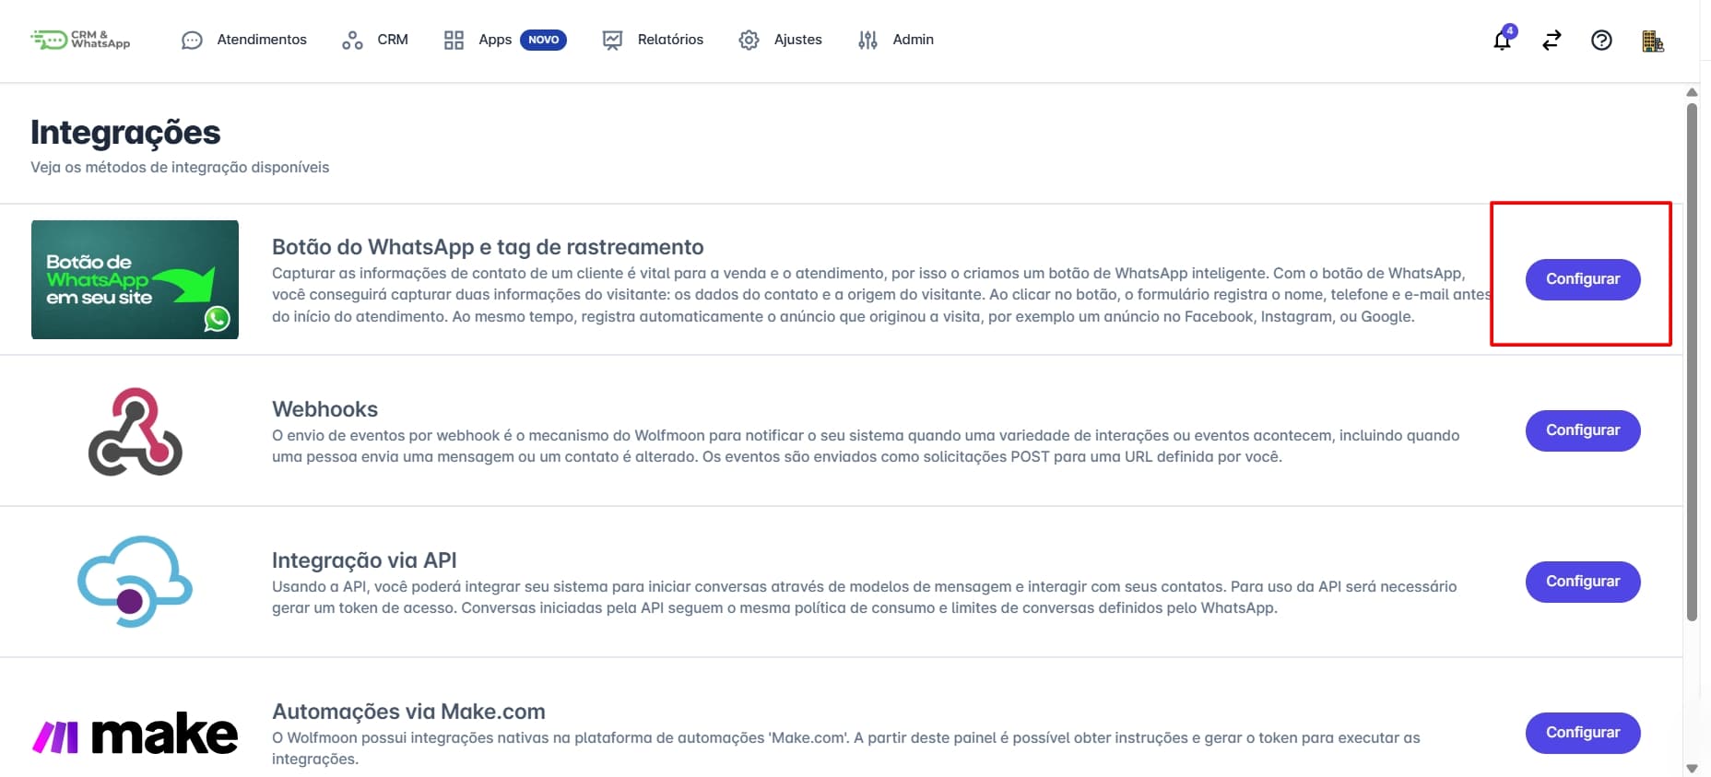Configure the Integração via API
Screen dimensions: 1711x777
[x=1583, y=582]
